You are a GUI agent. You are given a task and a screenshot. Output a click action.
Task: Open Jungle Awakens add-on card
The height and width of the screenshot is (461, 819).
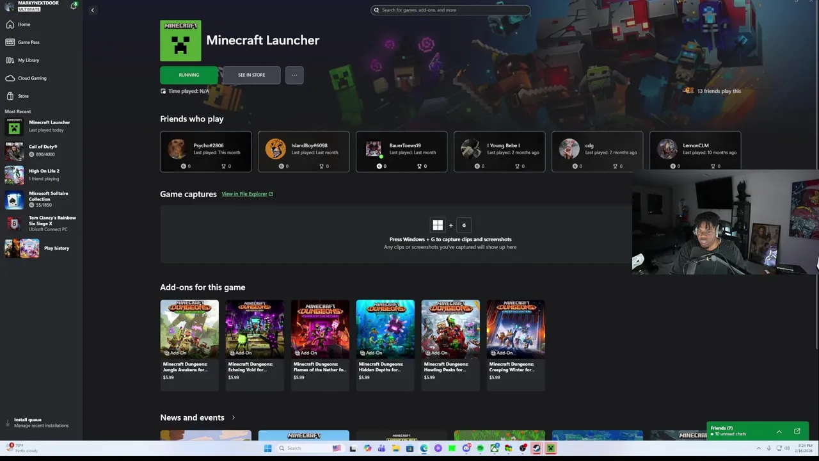tap(189, 344)
